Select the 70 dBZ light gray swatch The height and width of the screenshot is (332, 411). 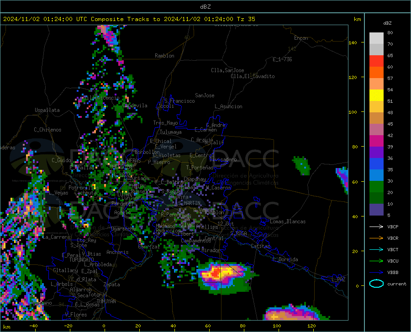point(376,49)
